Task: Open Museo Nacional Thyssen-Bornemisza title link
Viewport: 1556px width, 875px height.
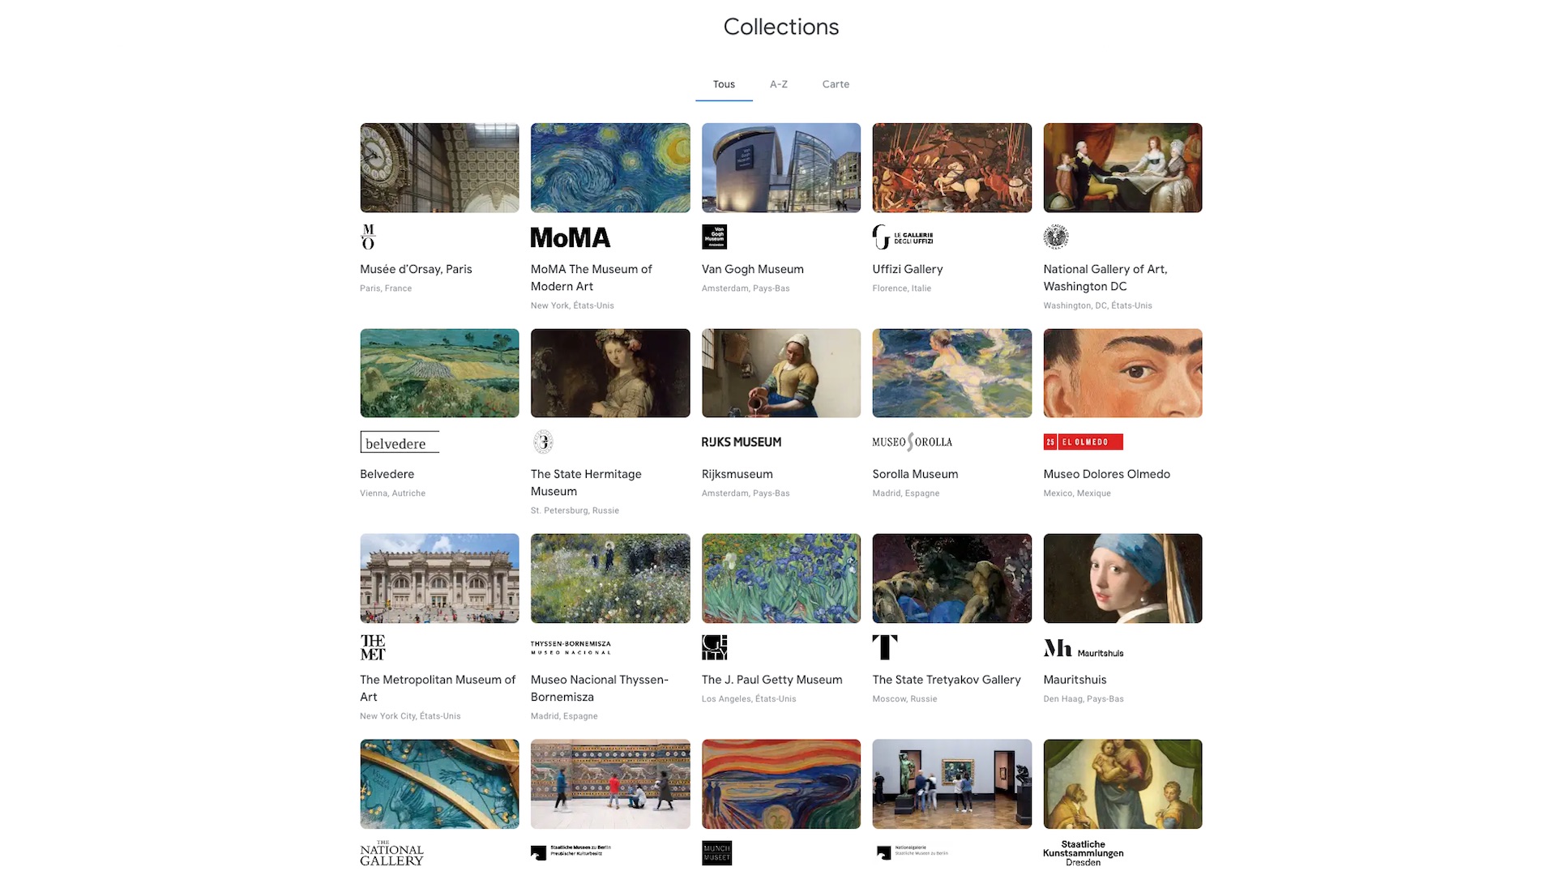Action: [600, 688]
